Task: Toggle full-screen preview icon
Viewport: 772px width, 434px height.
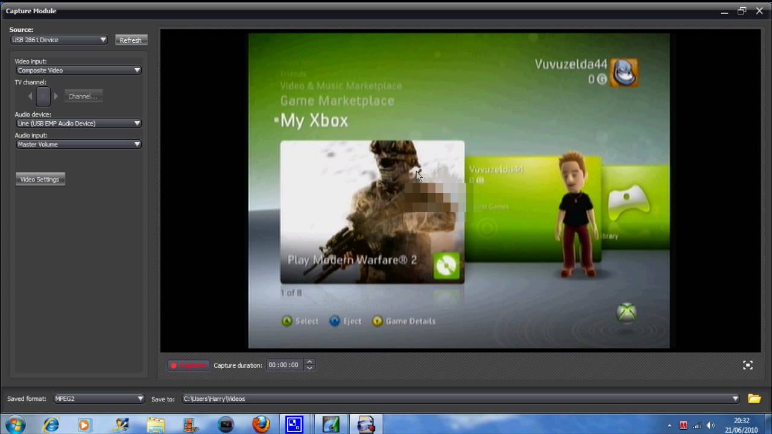Action: (748, 365)
